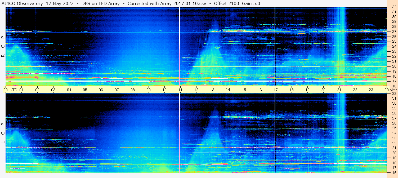Viewport: 398px width, 178px height.
Task: Click hour '23' on the UTC time axis
Action: (x=371, y=90)
